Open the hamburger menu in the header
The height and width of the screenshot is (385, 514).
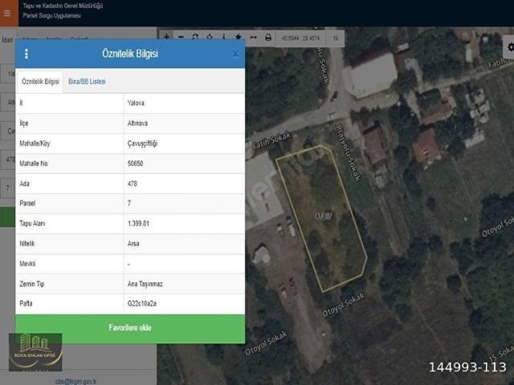[x=8, y=13]
